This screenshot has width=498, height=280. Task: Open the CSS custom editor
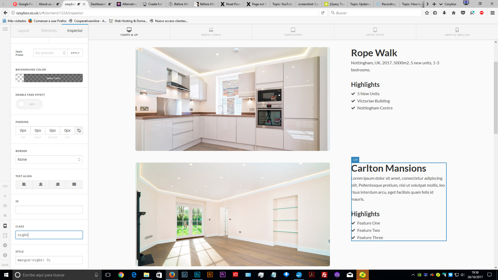[x=5, y=186]
